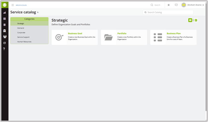This screenshot has width=208, height=122.
Task: Click the pin icon beside Service catalog title
Action: [x=38, y=13]
